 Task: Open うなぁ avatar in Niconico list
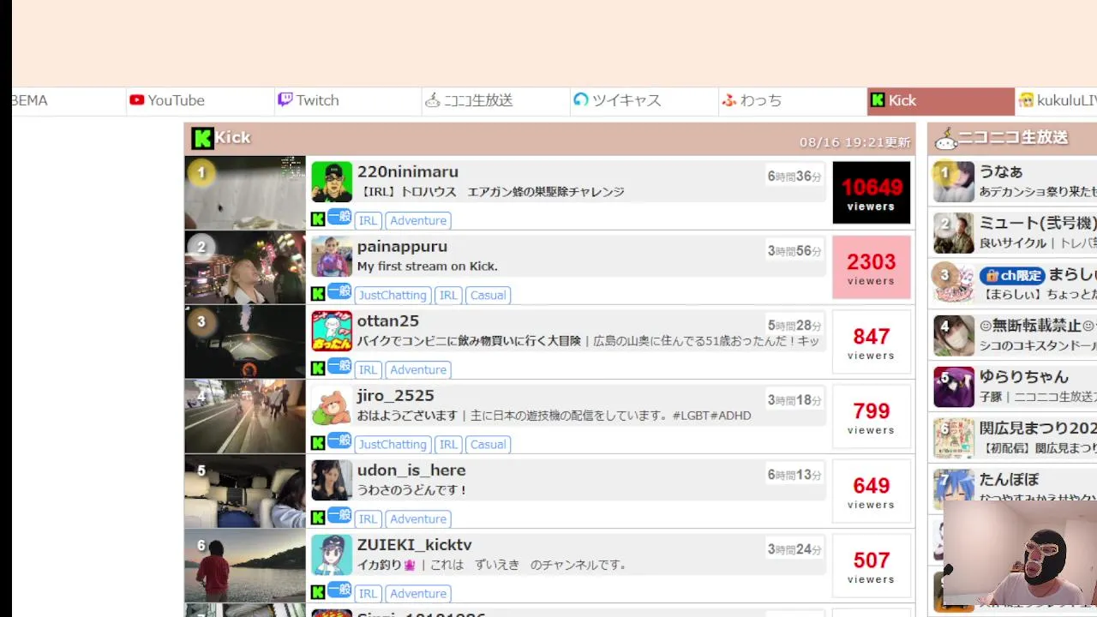(x=954, y=182)
